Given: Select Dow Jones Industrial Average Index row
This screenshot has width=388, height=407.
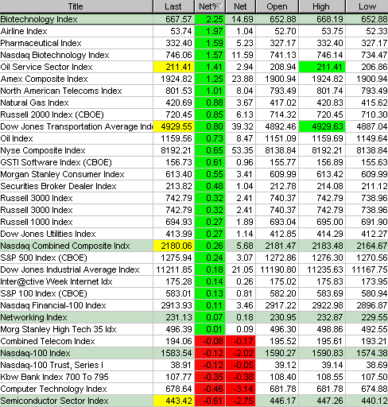Looking at the screenshot, I should (194, 269).
